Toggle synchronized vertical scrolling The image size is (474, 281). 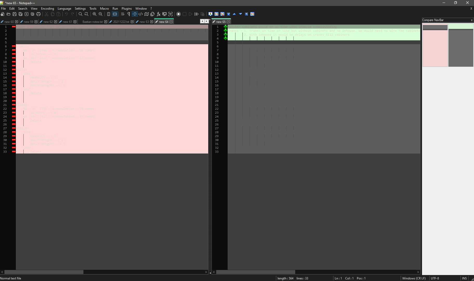point(109,14)
